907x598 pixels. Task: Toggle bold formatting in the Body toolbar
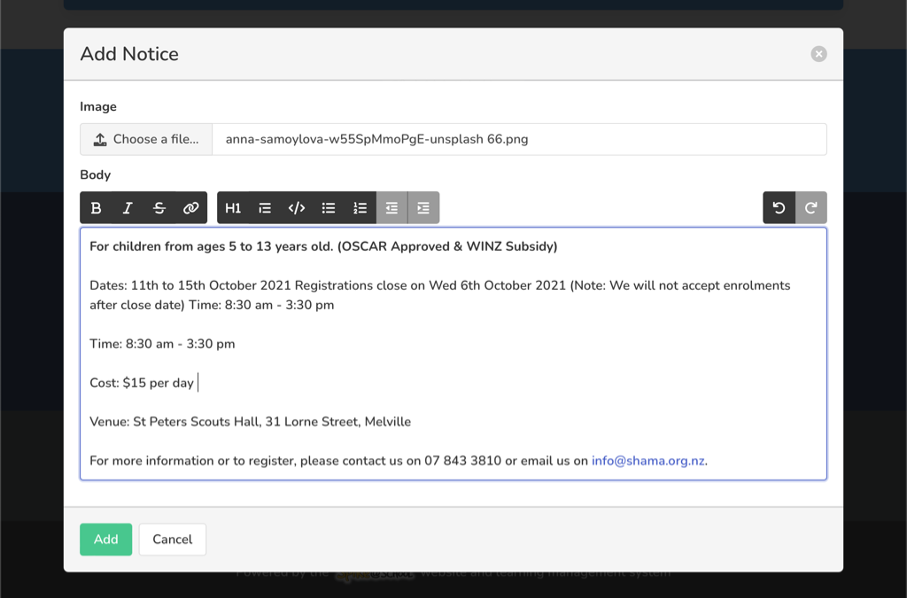97,208
